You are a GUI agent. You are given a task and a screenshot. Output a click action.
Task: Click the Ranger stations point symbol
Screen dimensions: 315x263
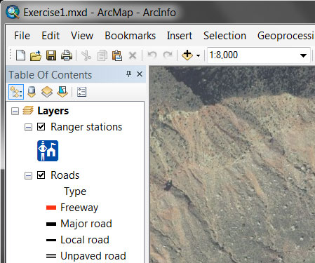[x=48, y=151]
